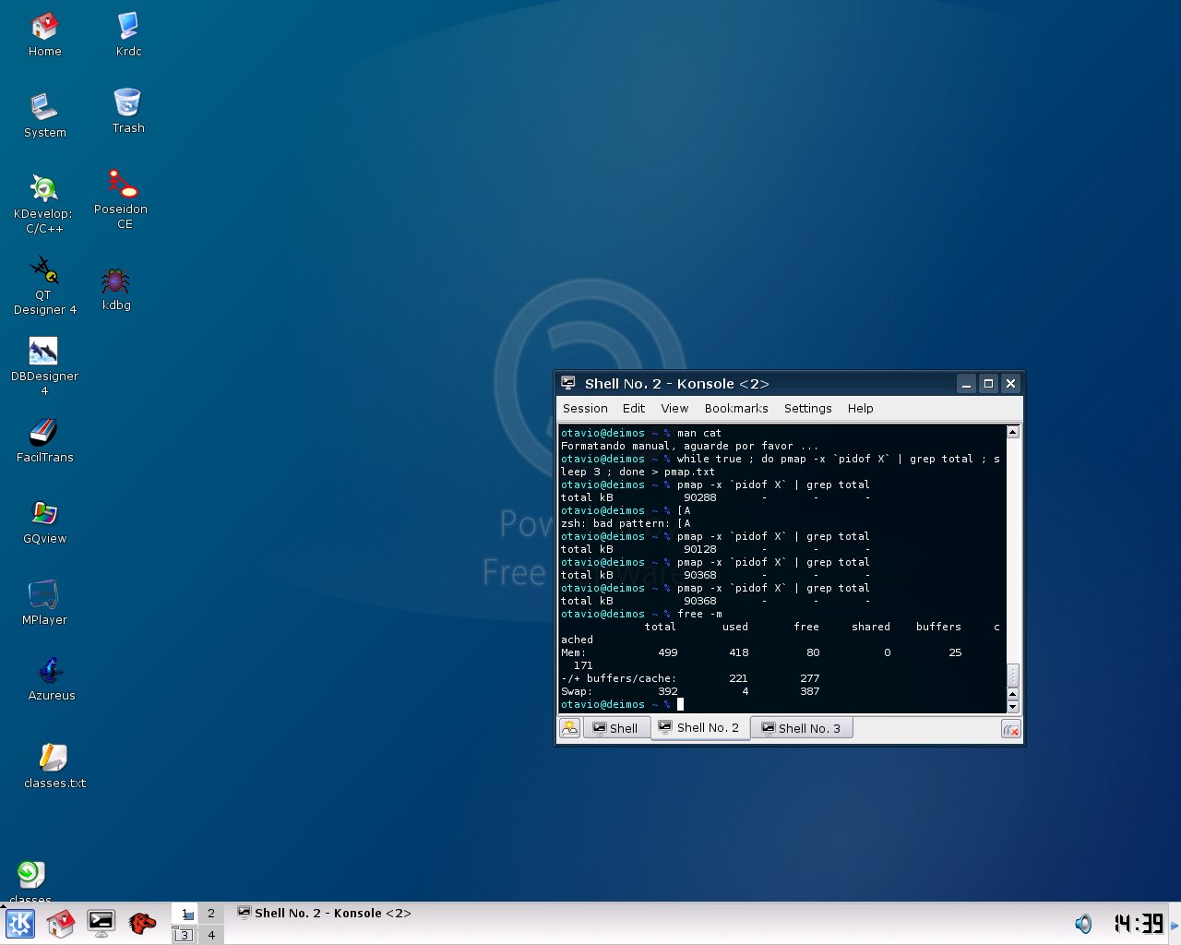
Task: Open the Session menu
Action: 585,408
